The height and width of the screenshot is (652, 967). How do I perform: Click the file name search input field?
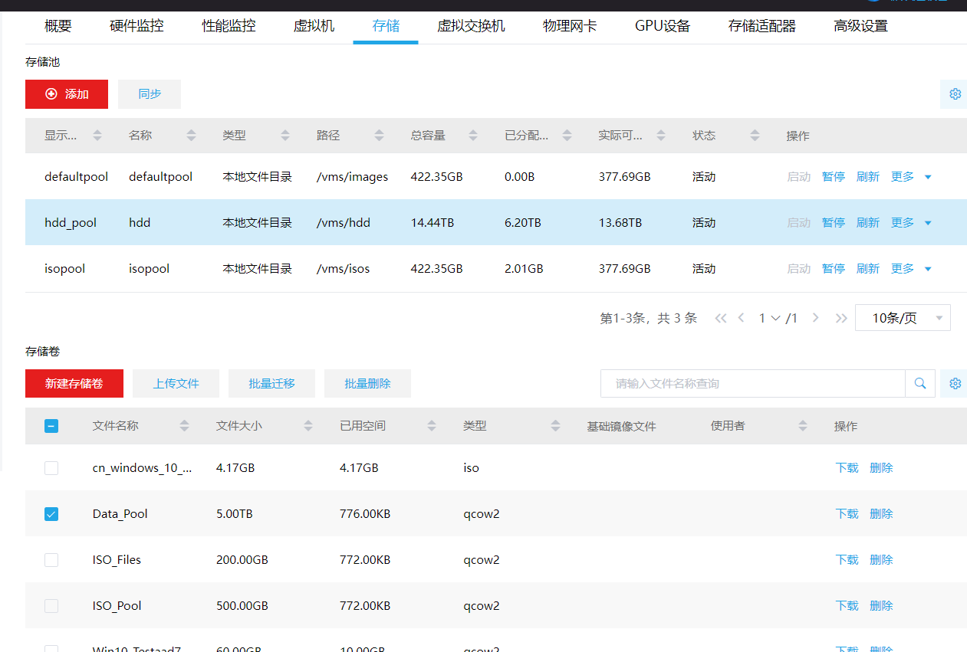(752, 384)
